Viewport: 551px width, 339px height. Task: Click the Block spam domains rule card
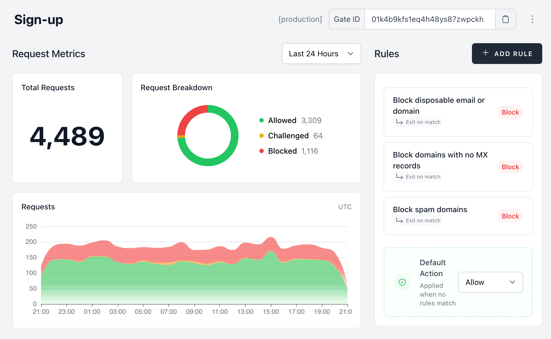(x=458, y=216)
